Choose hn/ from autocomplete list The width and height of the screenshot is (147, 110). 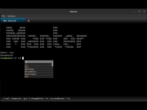pyautogui.click(x=38, y=77)
